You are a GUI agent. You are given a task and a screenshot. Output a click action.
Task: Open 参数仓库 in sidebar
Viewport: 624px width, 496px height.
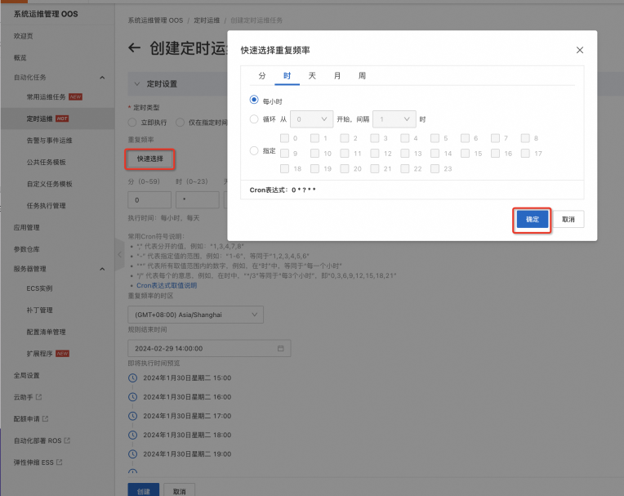27,249
